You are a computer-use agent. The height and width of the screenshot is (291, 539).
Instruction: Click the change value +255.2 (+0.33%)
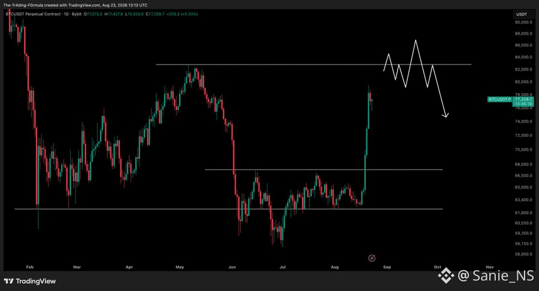pyautogui.click(x=182, y=14)
